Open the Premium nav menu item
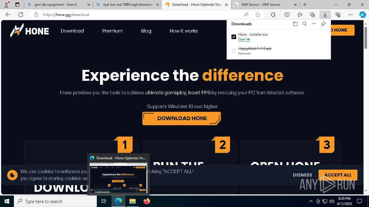369x207 pixels. (x=112, y=31)
